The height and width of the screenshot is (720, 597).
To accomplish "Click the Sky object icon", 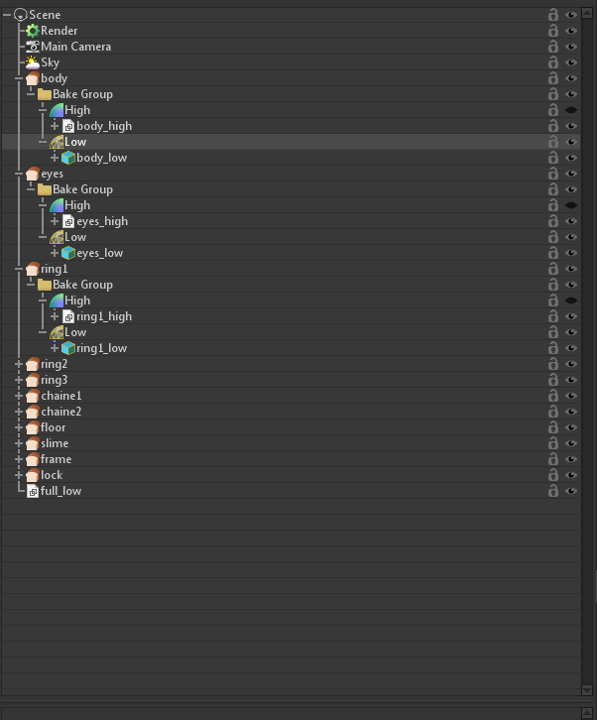I will point(33,62).
